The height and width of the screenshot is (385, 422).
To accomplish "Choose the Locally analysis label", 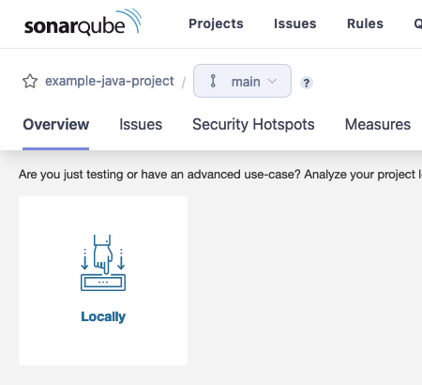I will tap(103, 316).
